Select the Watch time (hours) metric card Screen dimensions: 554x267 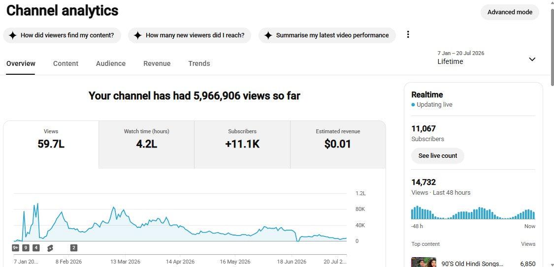pos(147,145)
